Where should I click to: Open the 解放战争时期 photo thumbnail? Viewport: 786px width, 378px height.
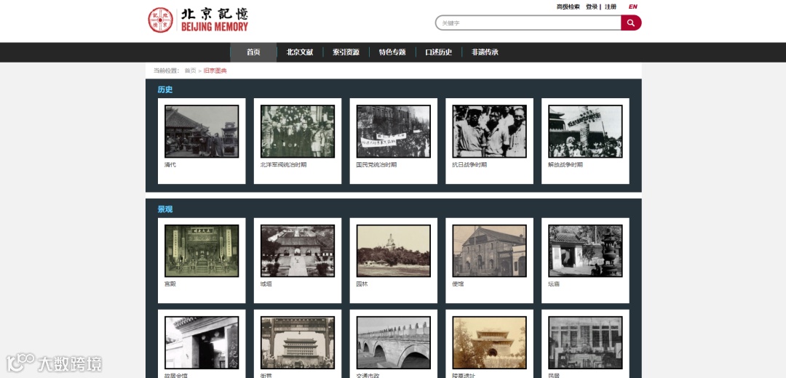[x=585, y=131]
